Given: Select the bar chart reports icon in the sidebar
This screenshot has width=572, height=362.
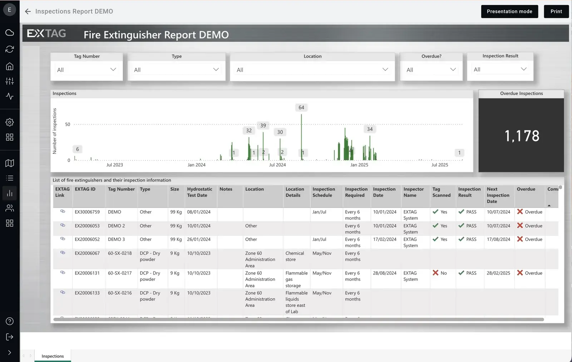Looking at the screenshot, I should [x=10, y=193].
